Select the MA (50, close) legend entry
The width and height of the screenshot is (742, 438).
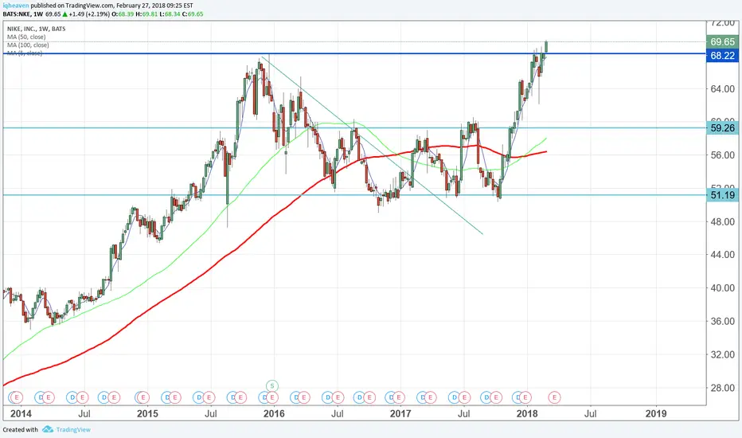point(26,37)
